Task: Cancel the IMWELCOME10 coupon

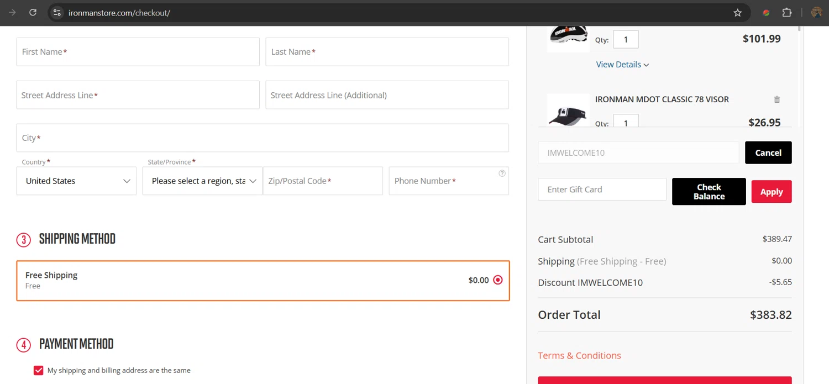Action: (768, 152)
